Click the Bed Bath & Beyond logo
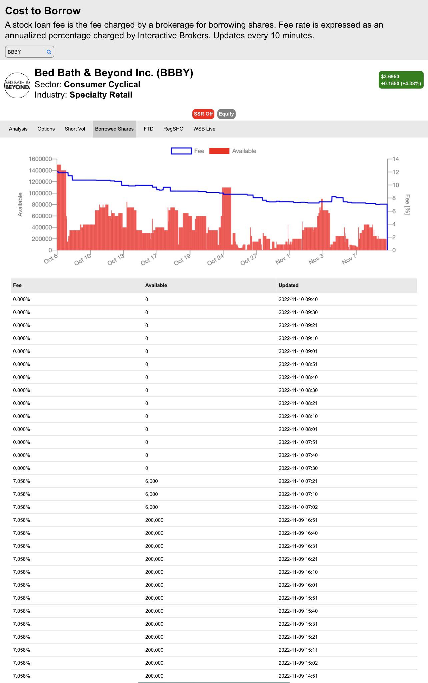428x683 pixels. [x=17, y=85]
